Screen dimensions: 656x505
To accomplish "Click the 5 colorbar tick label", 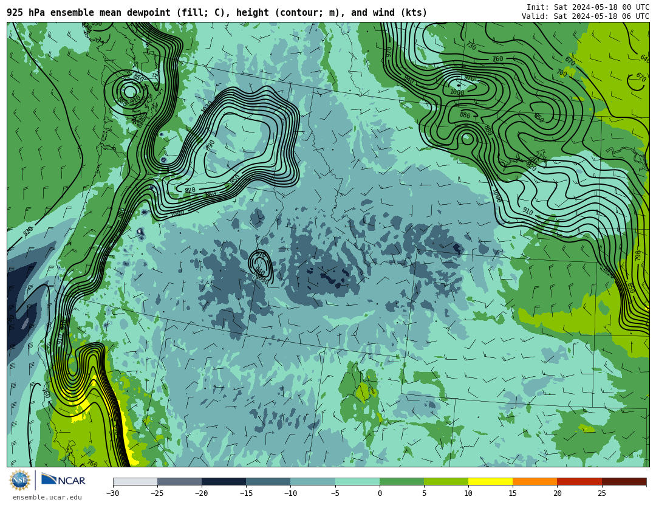I will click(424, 493).
